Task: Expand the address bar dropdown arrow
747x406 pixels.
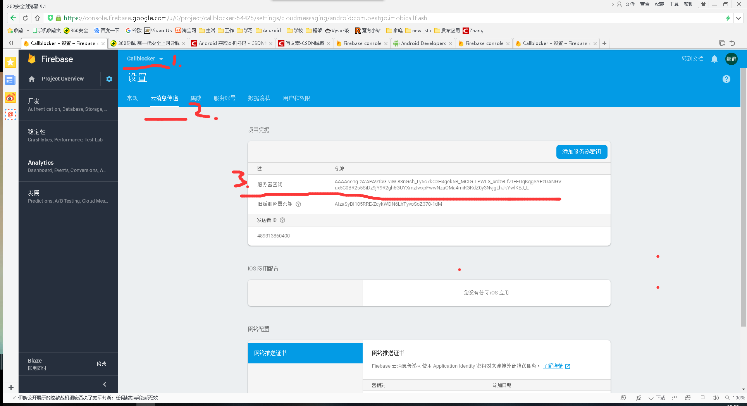Action: point(738,18)
